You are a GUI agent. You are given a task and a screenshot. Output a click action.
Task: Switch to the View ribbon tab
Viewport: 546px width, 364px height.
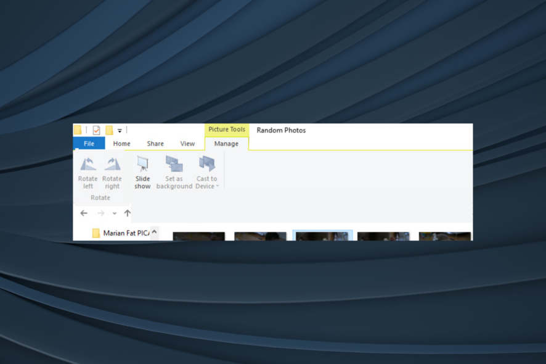click(x=187, y=143)
